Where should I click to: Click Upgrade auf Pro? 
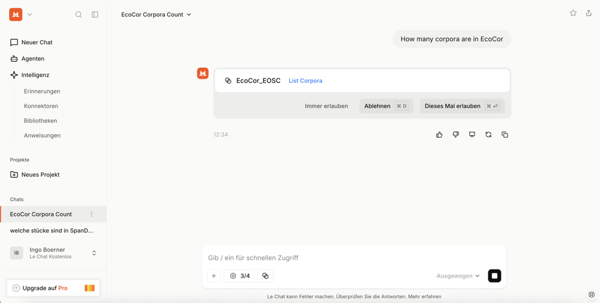(53, 288)
